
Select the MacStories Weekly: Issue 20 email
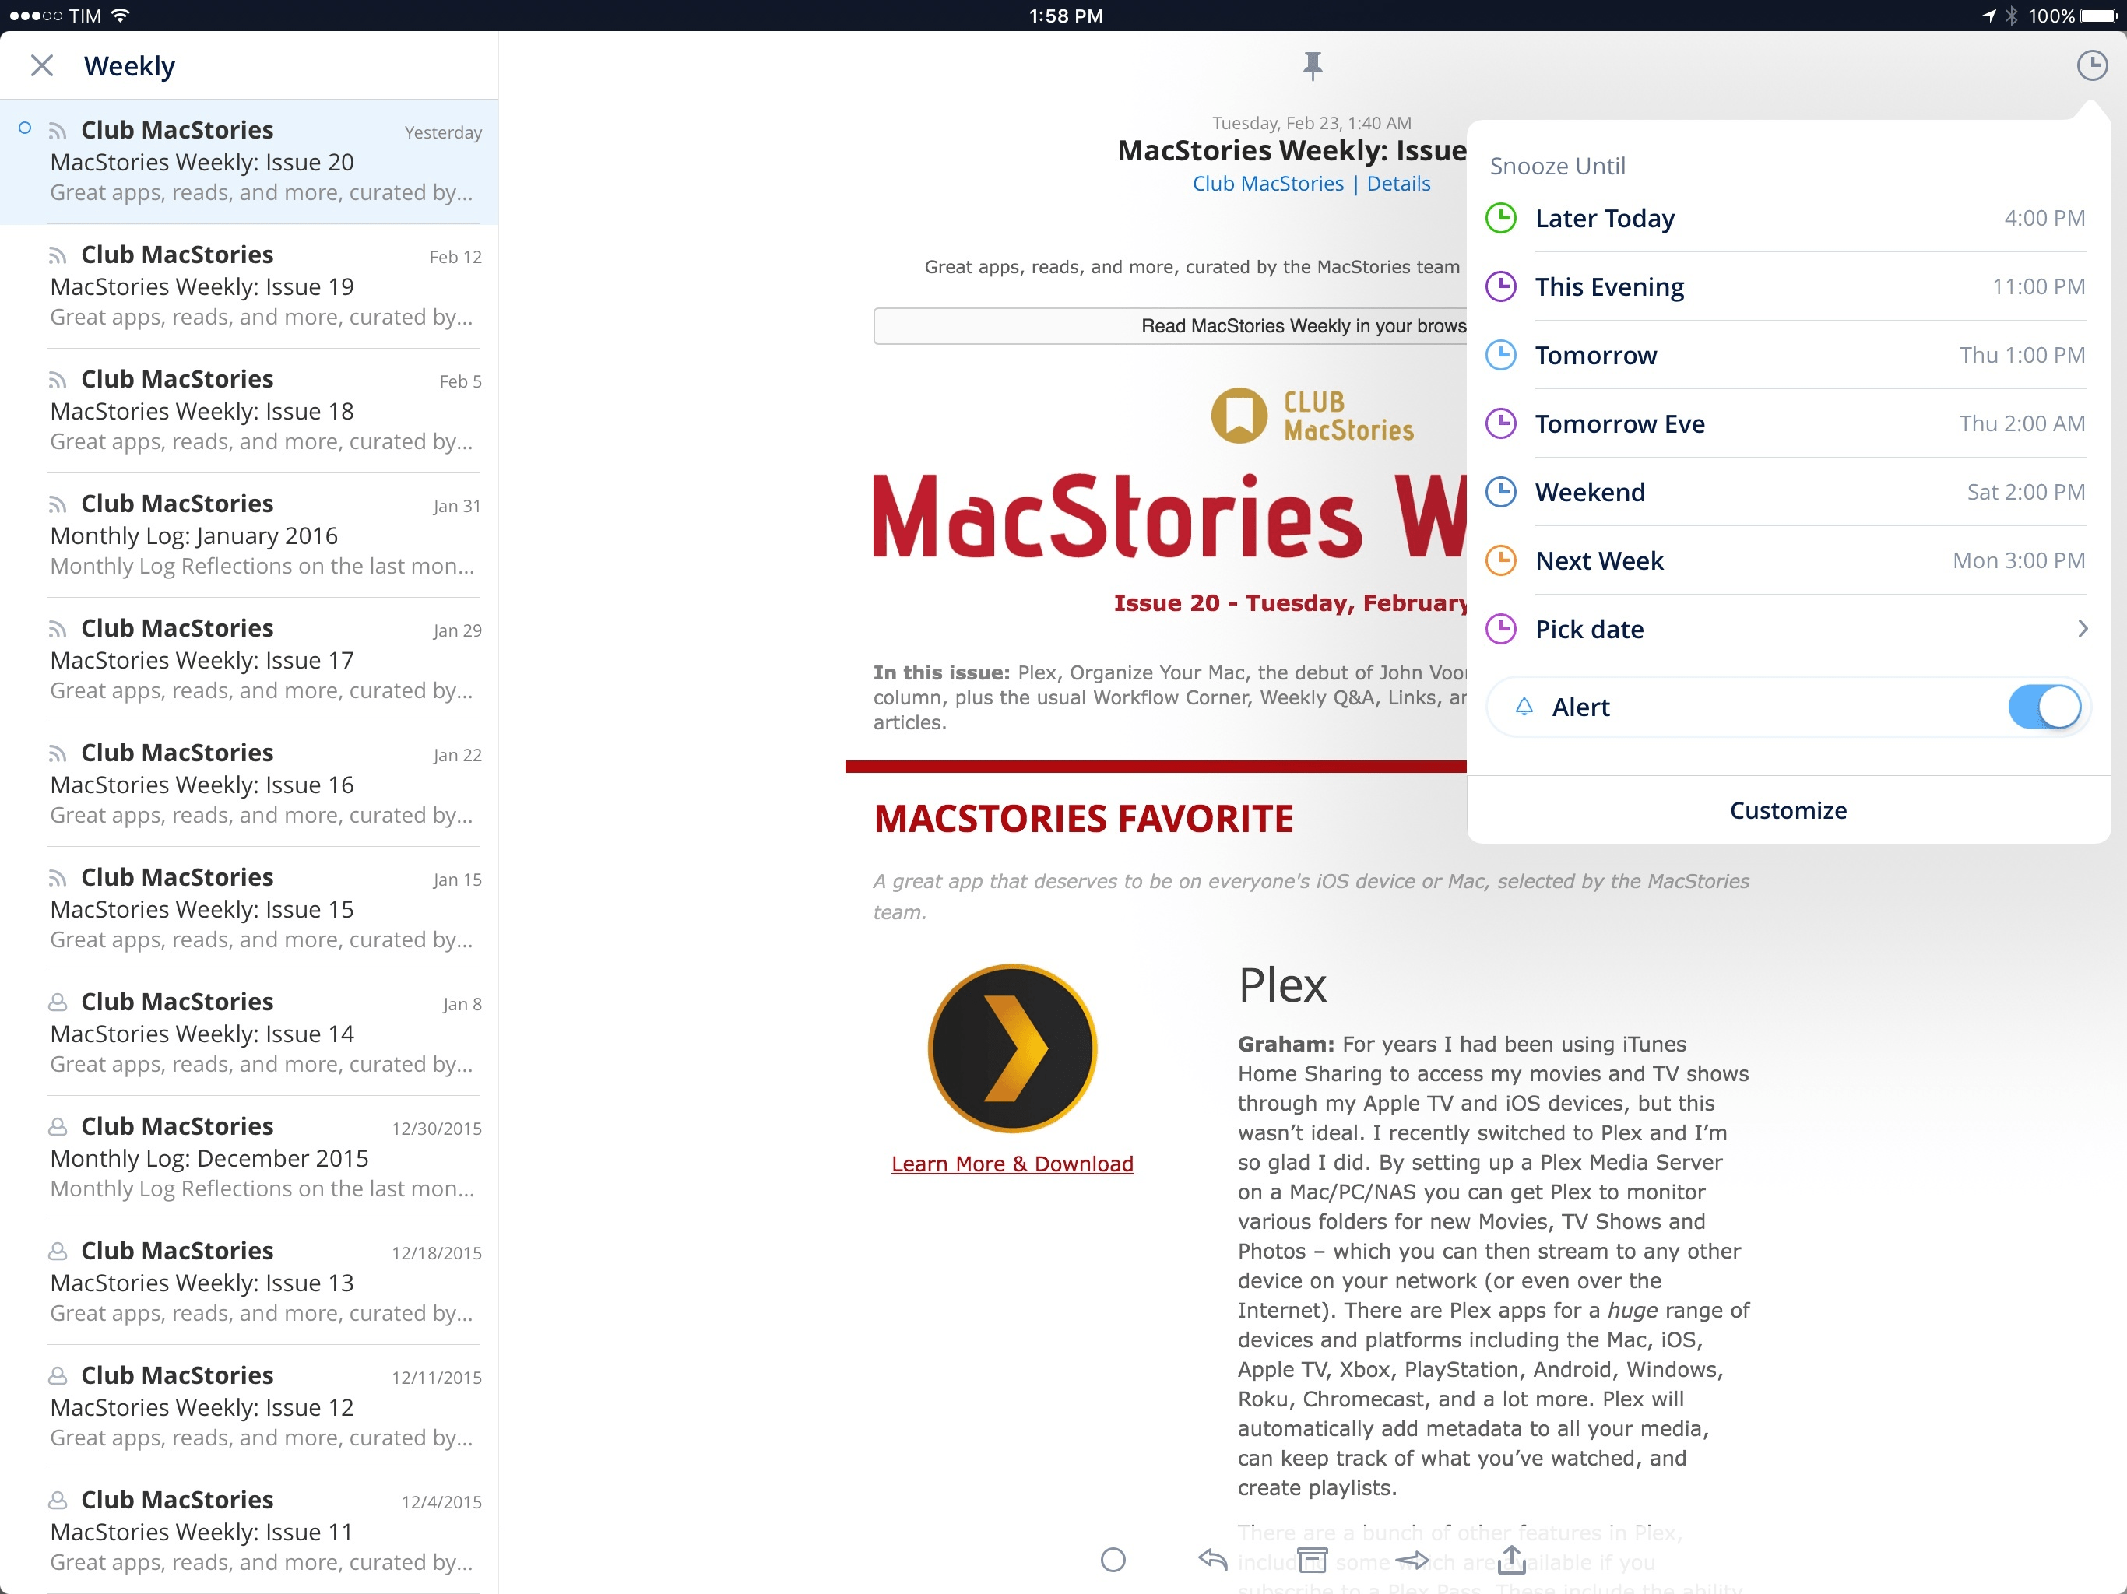[249, 162]
